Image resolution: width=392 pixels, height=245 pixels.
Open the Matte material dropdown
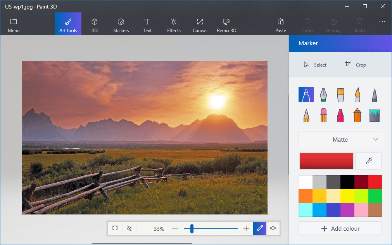[x=340, y=139]
